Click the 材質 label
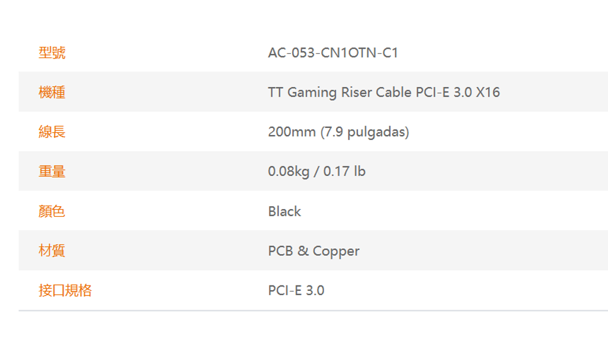The height and width of the screenshot is (340, 608). 52,251
